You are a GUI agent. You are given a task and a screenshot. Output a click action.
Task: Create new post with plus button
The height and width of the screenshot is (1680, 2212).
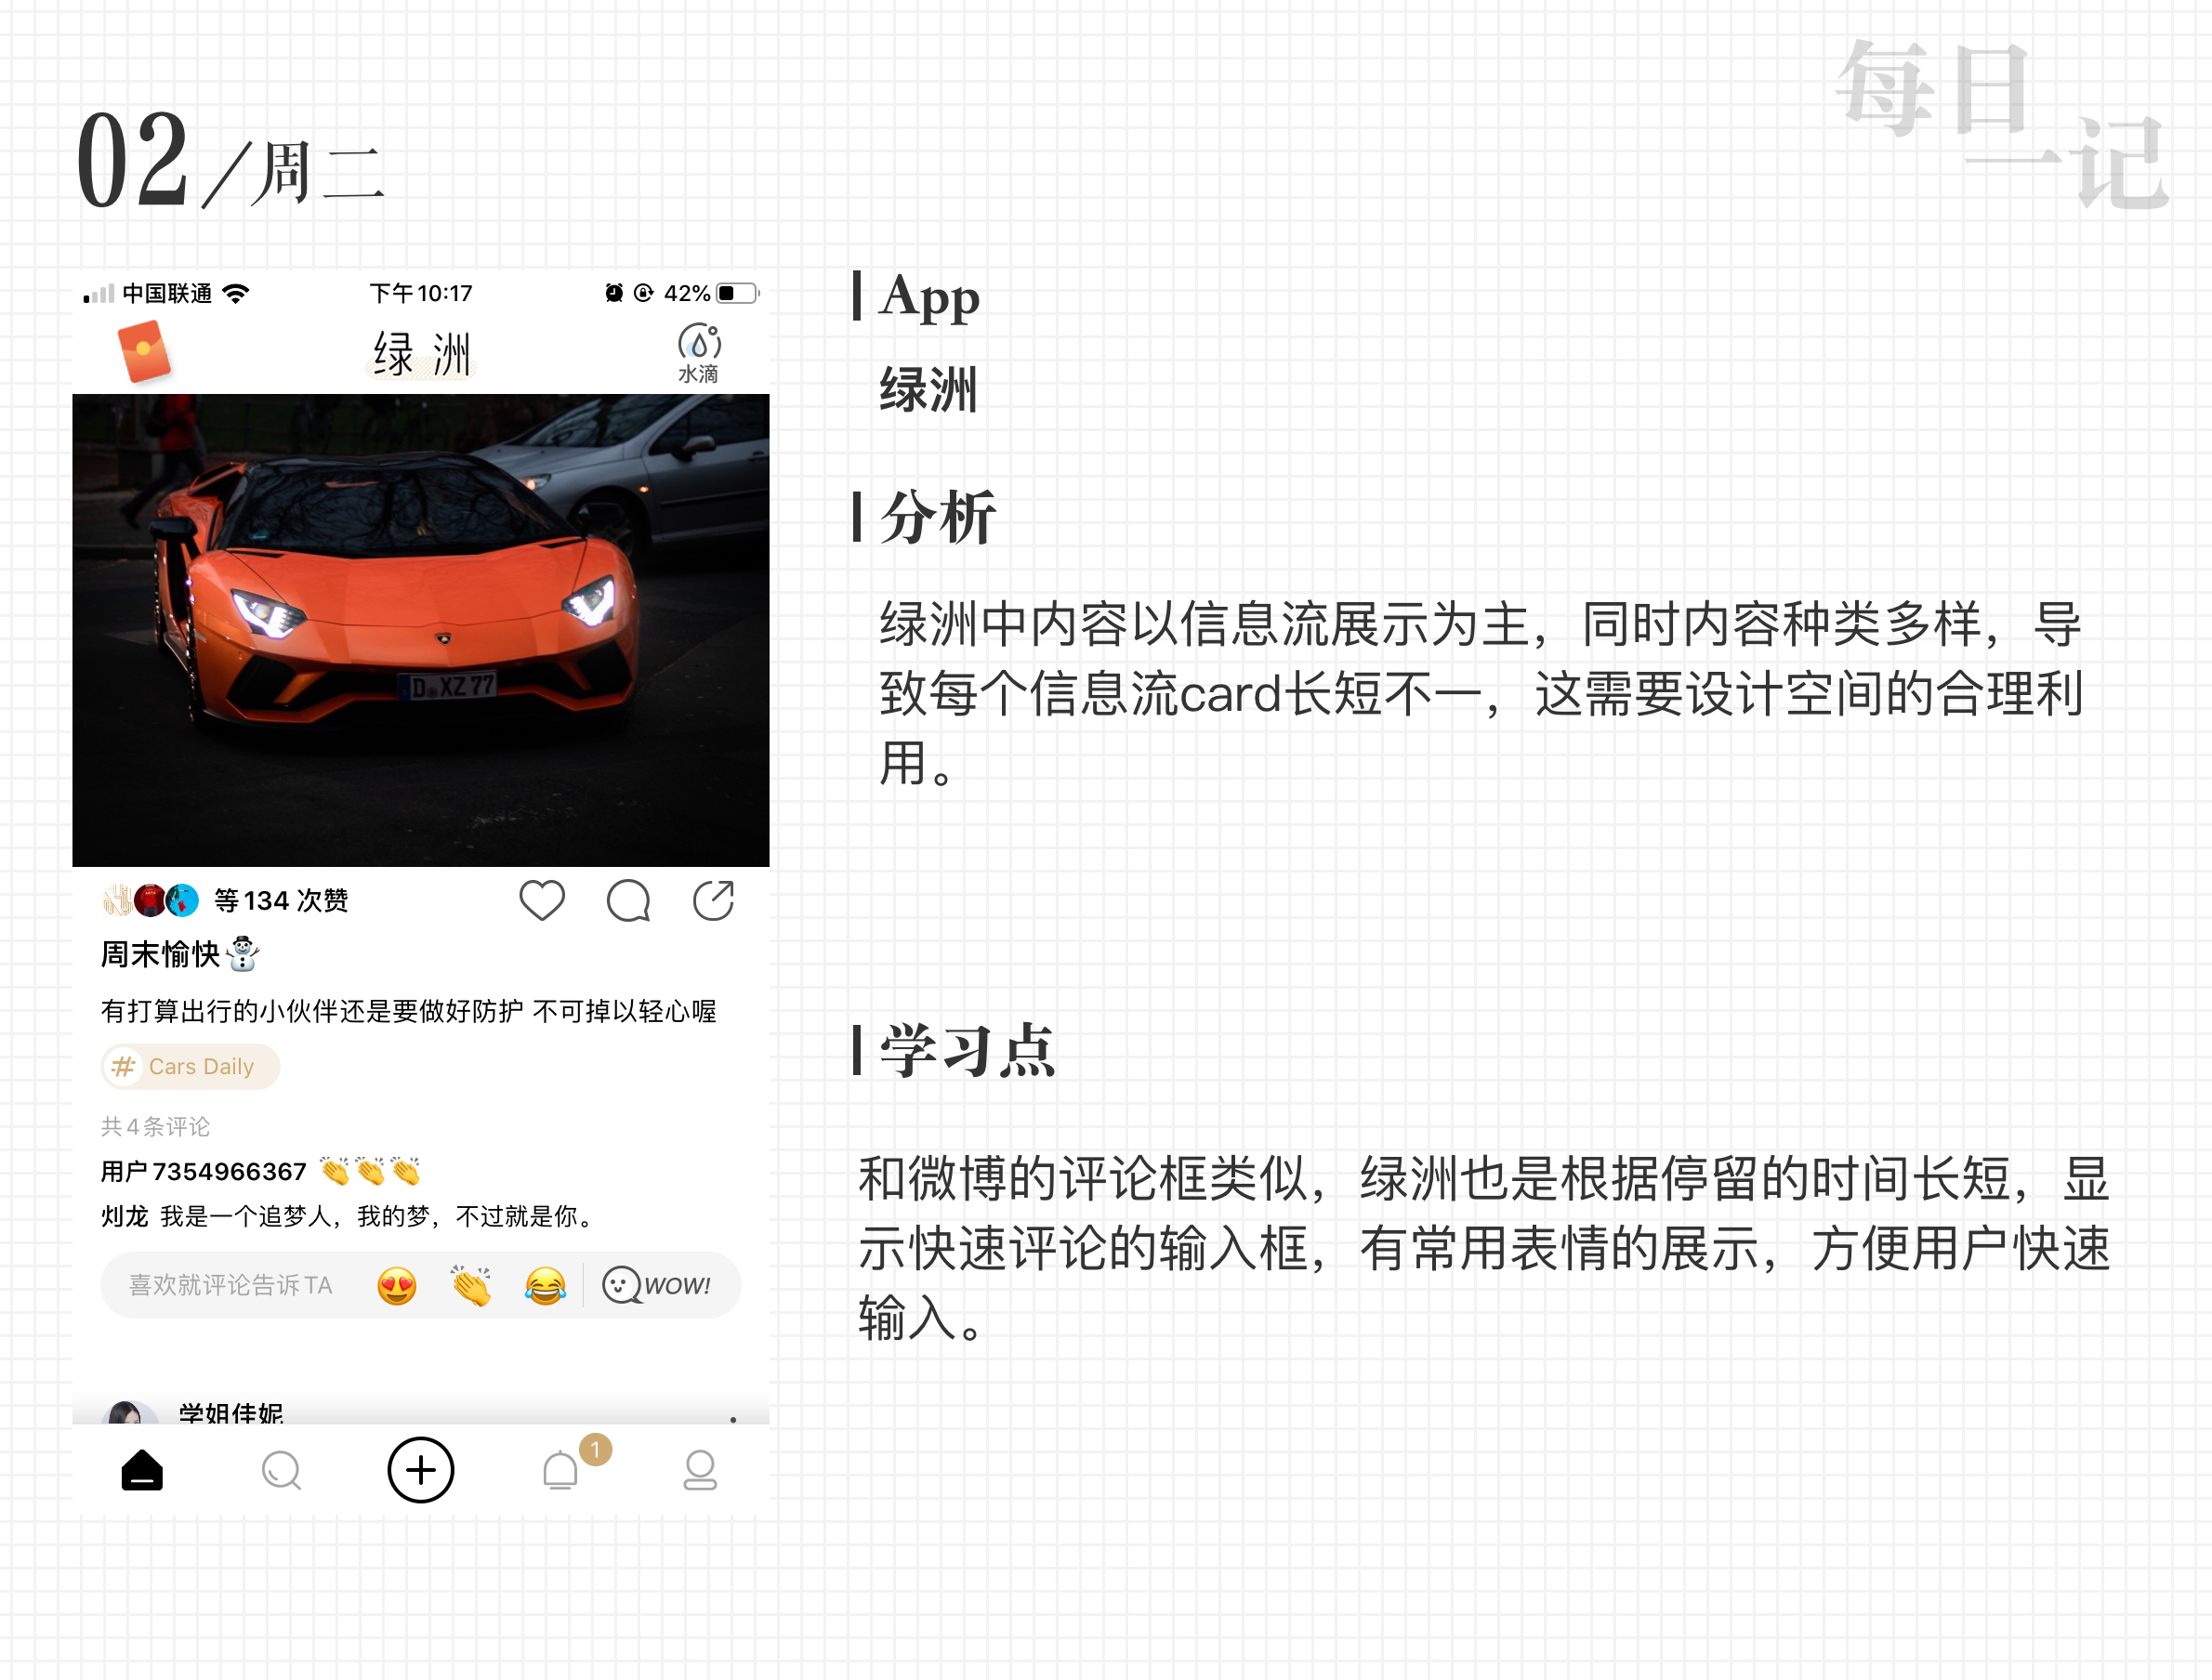[421, 1469]
